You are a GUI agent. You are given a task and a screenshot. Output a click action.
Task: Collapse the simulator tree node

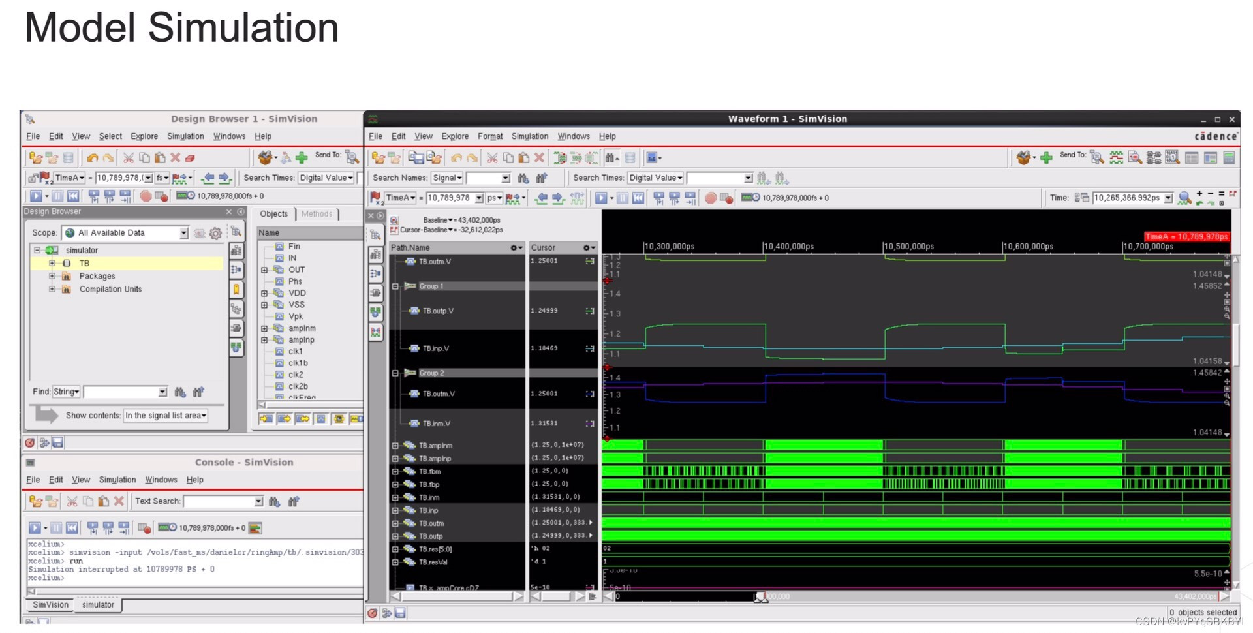pyautogui.click(x=37, y=250)
